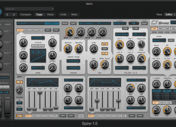Open the ARP tab
This screenshot has height=127, width=176.
[x=124, y=116]
